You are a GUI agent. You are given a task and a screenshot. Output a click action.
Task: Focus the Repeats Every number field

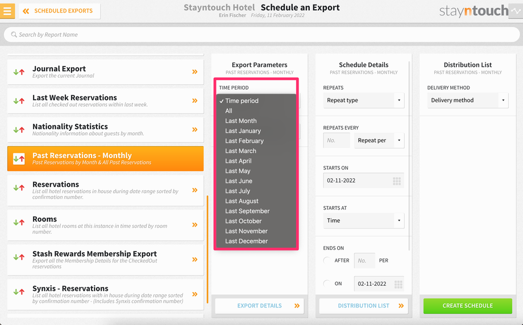337,140
